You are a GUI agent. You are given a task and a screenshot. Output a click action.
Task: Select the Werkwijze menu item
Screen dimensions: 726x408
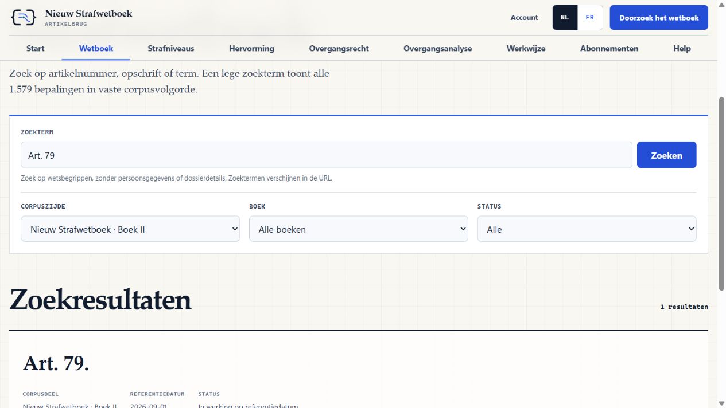click(526, 49)
